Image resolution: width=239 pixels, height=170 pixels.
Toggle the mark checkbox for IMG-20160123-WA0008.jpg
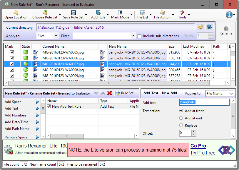click(x=12, y=70)
